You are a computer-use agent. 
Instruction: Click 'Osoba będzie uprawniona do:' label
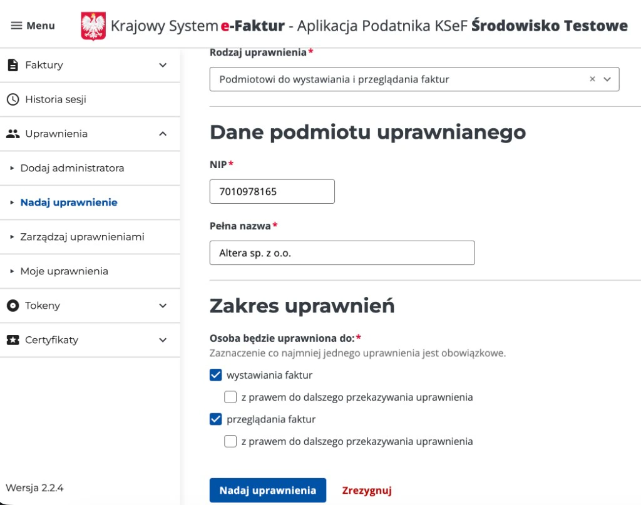tap(282, 338)
